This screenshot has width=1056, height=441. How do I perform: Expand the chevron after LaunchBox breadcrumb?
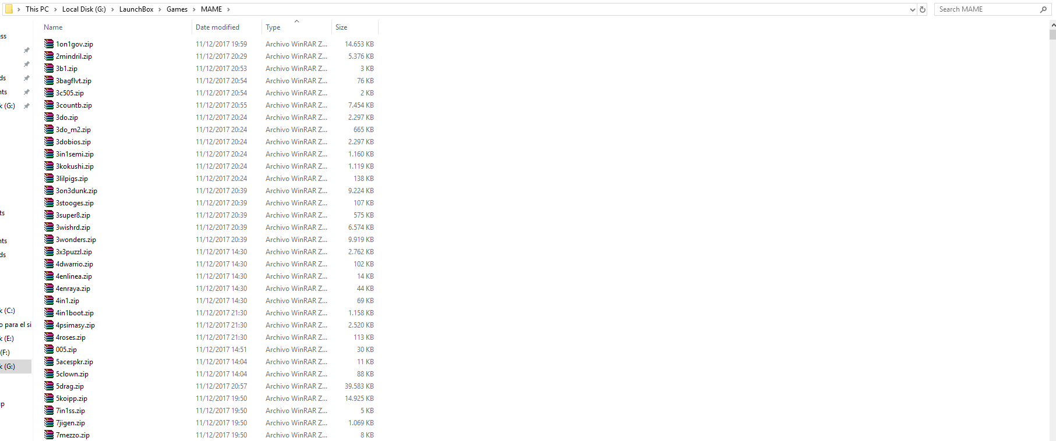[x=160, y=9]
